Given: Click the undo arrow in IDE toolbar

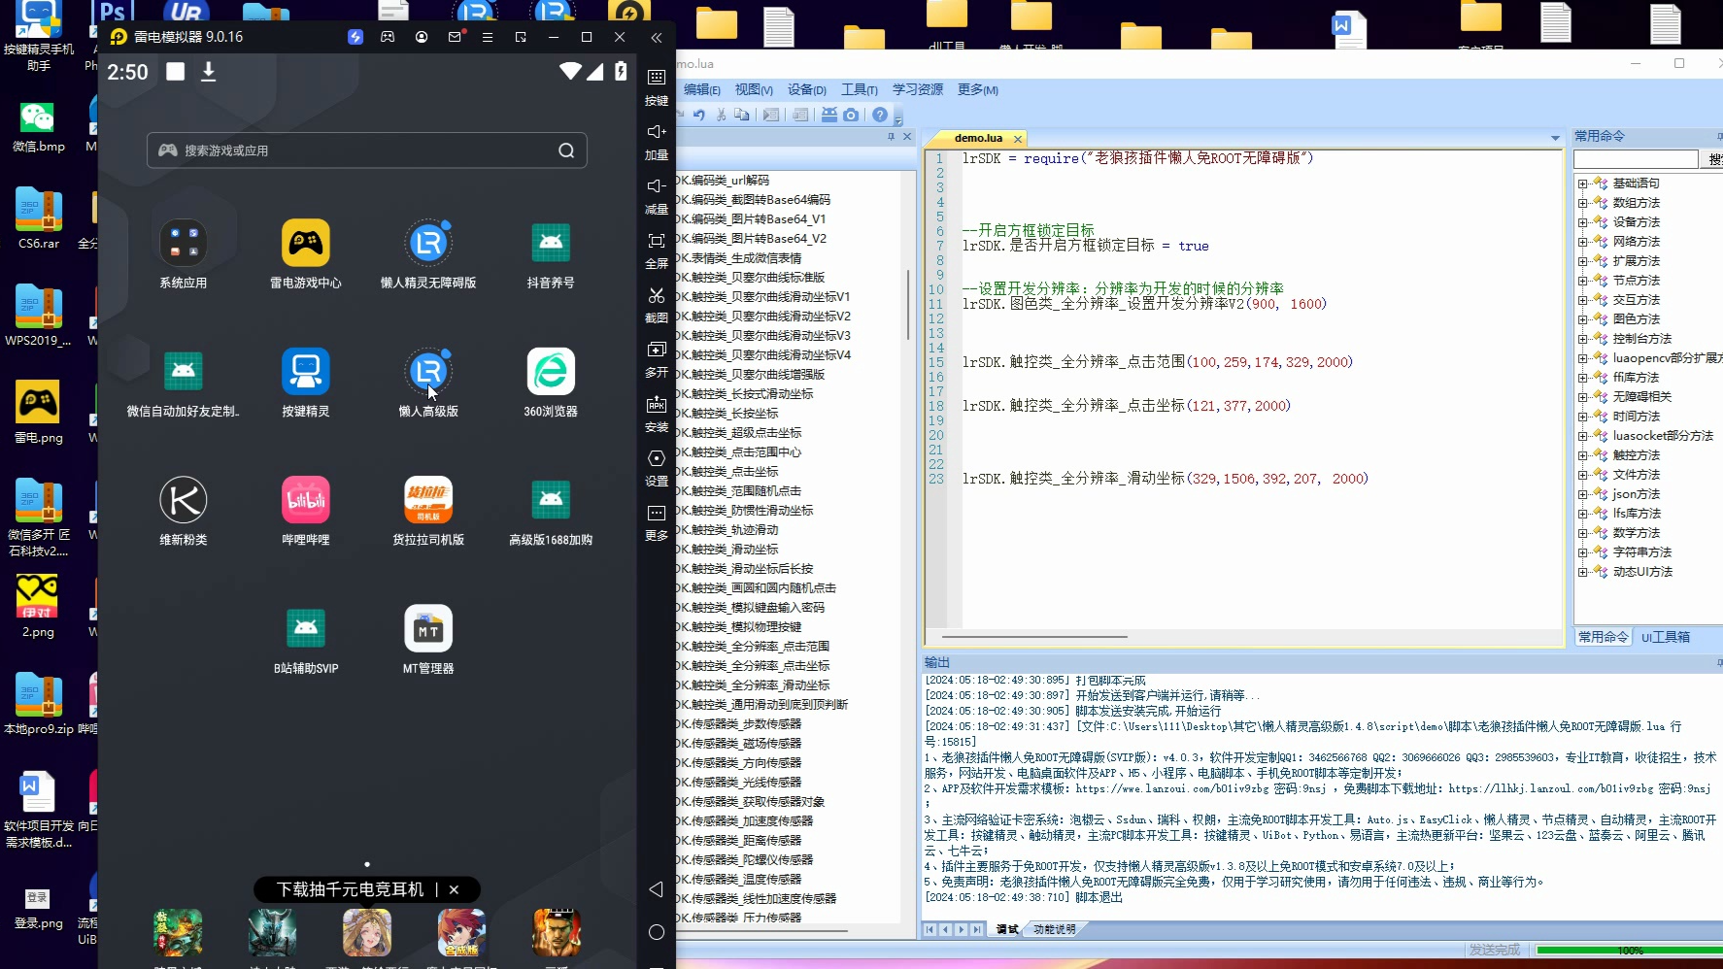Looking at the screenshot, I should [699, 115].
